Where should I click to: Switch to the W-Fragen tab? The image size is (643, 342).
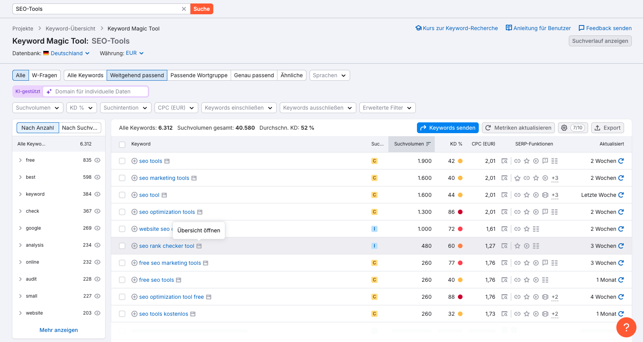44,75
